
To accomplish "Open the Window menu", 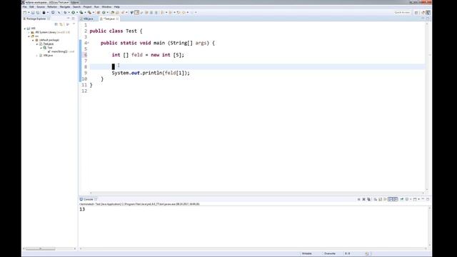I will 106,6.
